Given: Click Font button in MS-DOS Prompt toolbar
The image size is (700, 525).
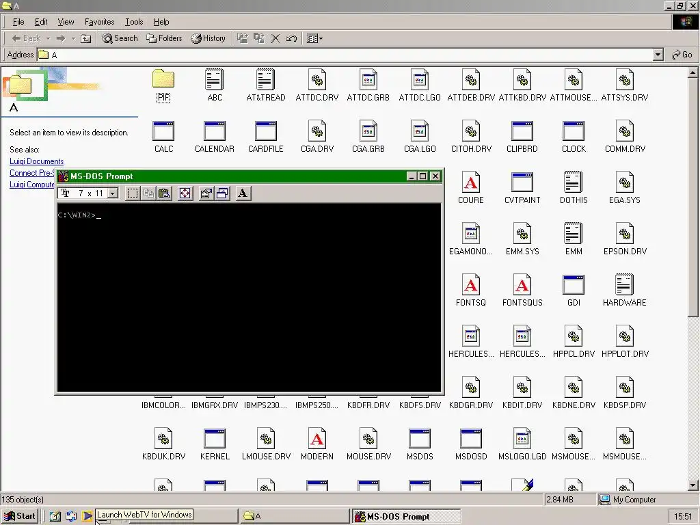Looking at the screenshot, I should [243, 193].
